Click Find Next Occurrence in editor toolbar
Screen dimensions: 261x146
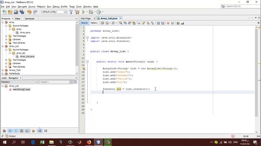[130, 23]
